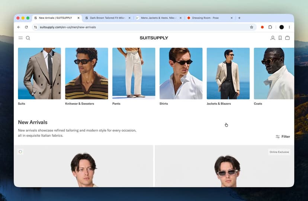Click the SUITSUPPLY logo
Image resolution: width=308 pixels, height=201 pixels.
tap(154, 38)
